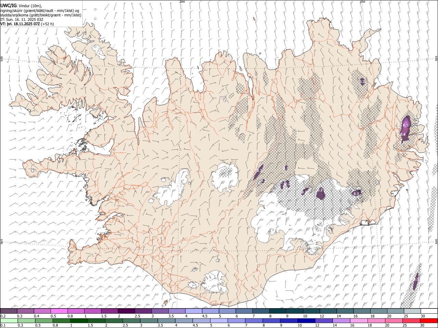Image resolution: width=438 pixels, height=328 pixels.
Task: Select the dark teal upper swatch labeled 8
Action: click(x=278, y=311)
